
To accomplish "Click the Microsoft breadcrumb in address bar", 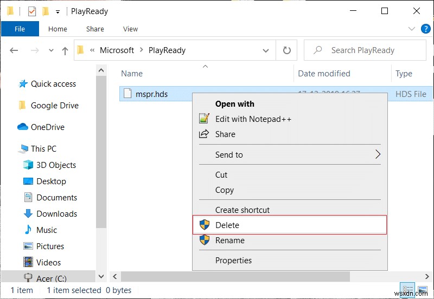I will click(117, 50).
